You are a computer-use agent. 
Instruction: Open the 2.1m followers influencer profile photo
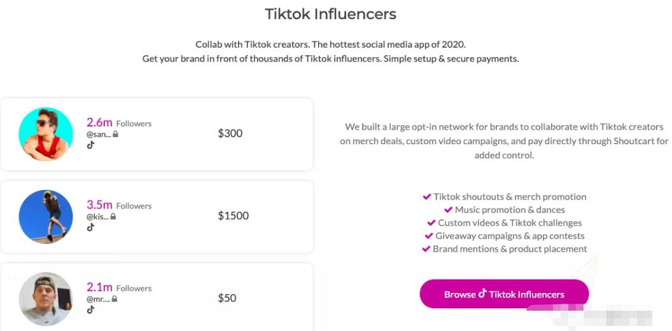[46, 299]
